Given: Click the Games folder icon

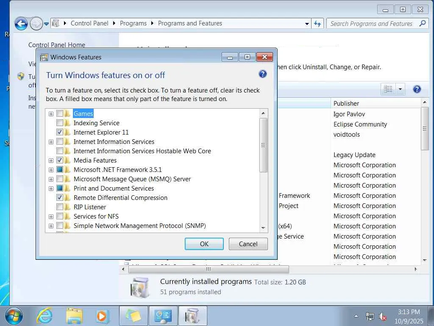Looking at the screenshot, I should (67, 114).
